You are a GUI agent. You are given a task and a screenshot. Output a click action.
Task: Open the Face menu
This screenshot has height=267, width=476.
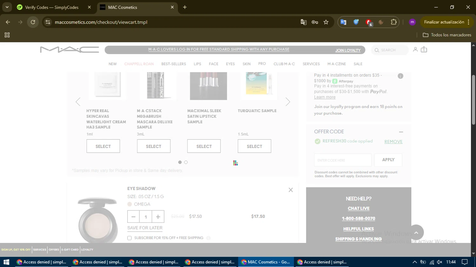pyautogui.click(x=214, y=64)
